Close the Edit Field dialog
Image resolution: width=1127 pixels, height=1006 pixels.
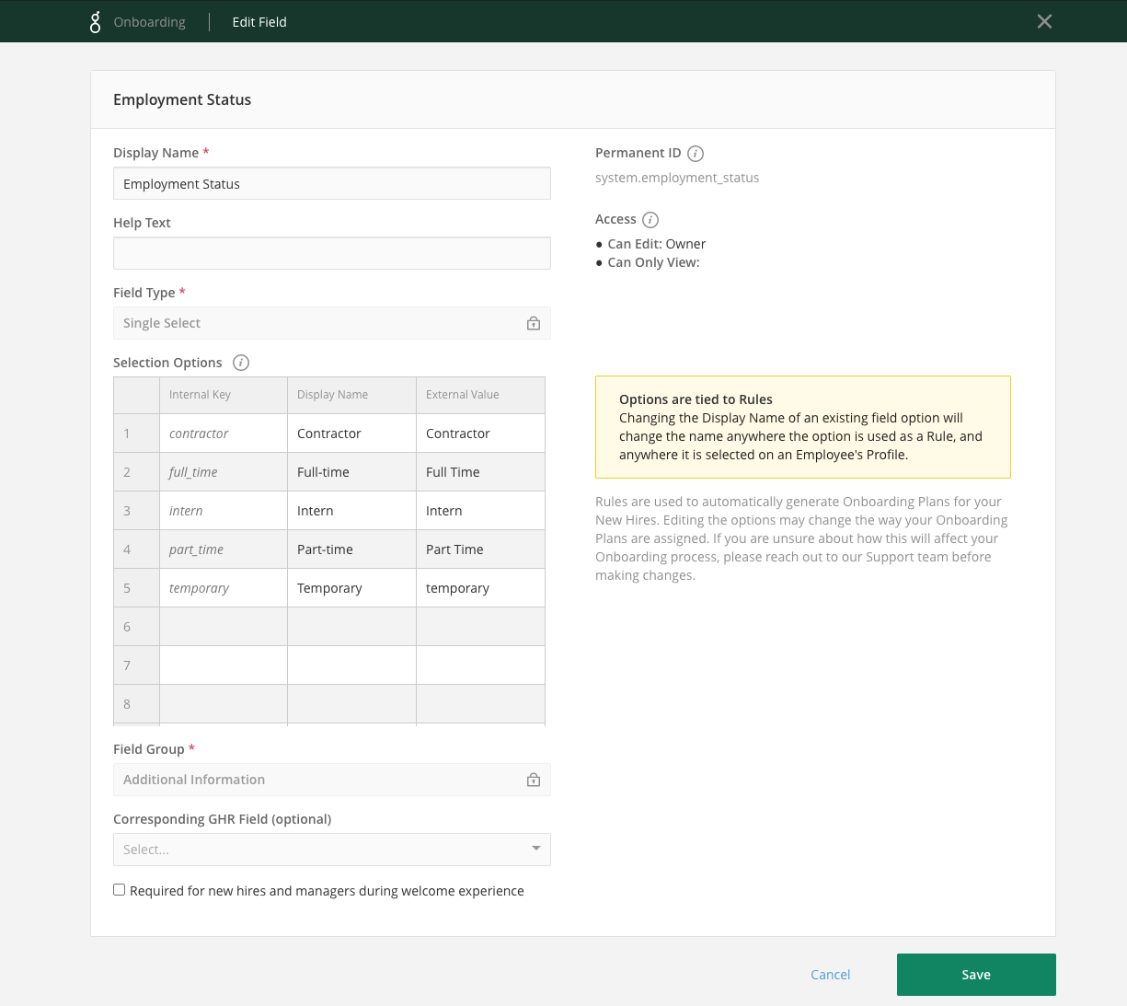pyautogui.click(x=1044, y=21)
